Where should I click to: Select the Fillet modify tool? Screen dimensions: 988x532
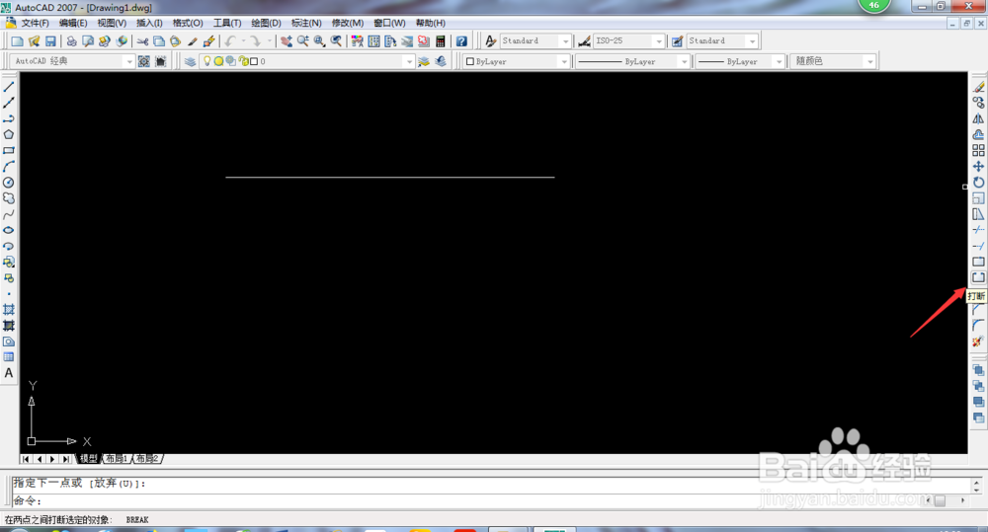coord(978,326)
